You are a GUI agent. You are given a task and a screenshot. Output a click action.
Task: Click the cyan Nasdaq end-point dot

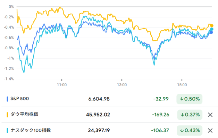coord(211,29)
